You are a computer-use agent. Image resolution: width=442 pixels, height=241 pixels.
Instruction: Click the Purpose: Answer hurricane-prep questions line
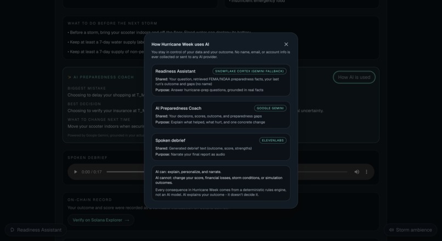(x=209, y=90)
